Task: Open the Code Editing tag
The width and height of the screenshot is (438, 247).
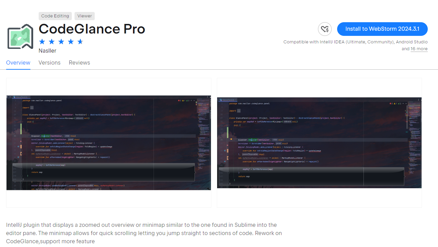Action: (55, 16)
